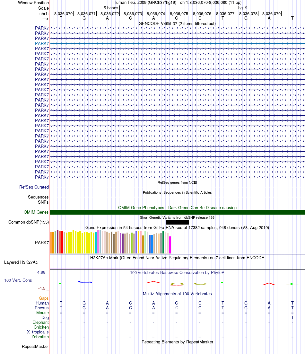Click the chr1: ruler label
Image resolution: width=305 pixels, height=354 pixels.
tap(44, 13)
